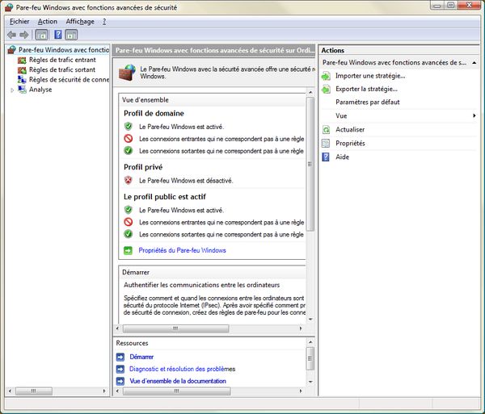Open the Affichage menu
The image size is (485, 414).
(80, 21)
